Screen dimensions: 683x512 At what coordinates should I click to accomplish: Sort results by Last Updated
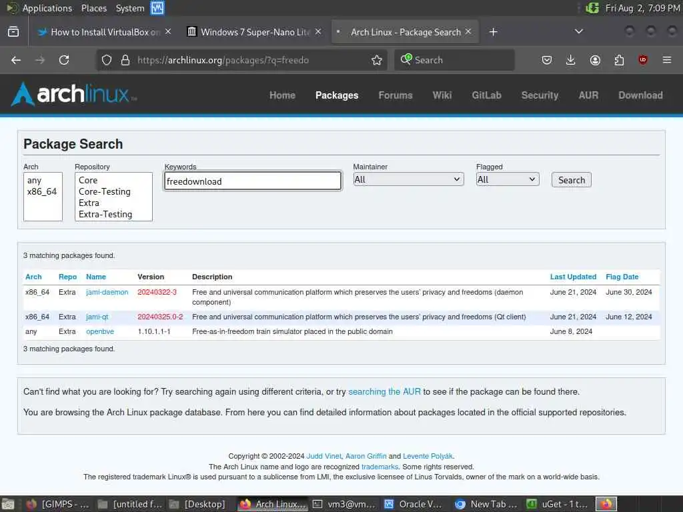[573, 277]
